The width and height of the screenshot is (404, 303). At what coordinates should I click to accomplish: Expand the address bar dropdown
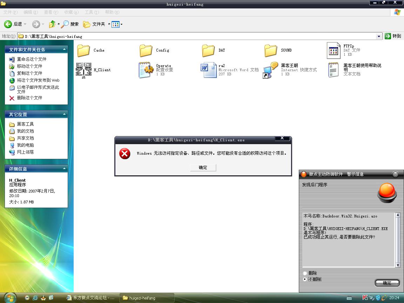click(x=378, y=36)
